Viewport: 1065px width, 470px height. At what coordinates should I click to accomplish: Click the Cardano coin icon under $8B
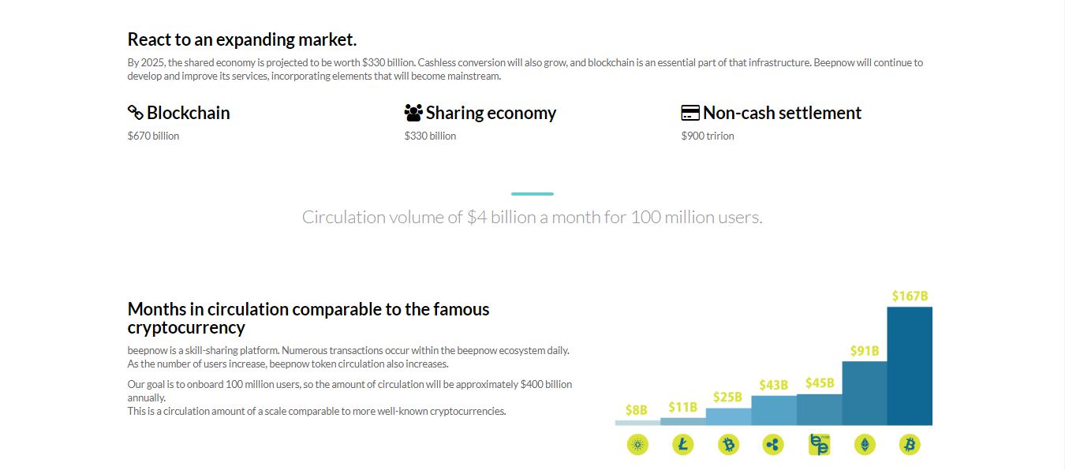637,445
